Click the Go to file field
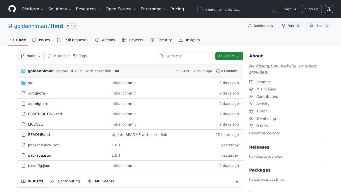This screenshot has width=341, height=192. [185, 56]
